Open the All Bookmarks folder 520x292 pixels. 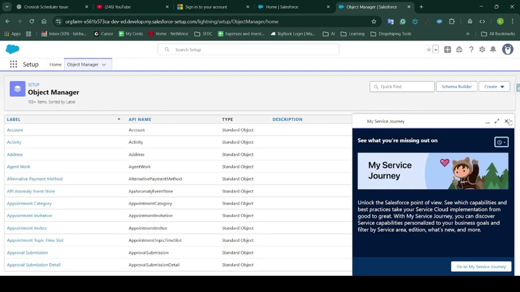[498, 34]
